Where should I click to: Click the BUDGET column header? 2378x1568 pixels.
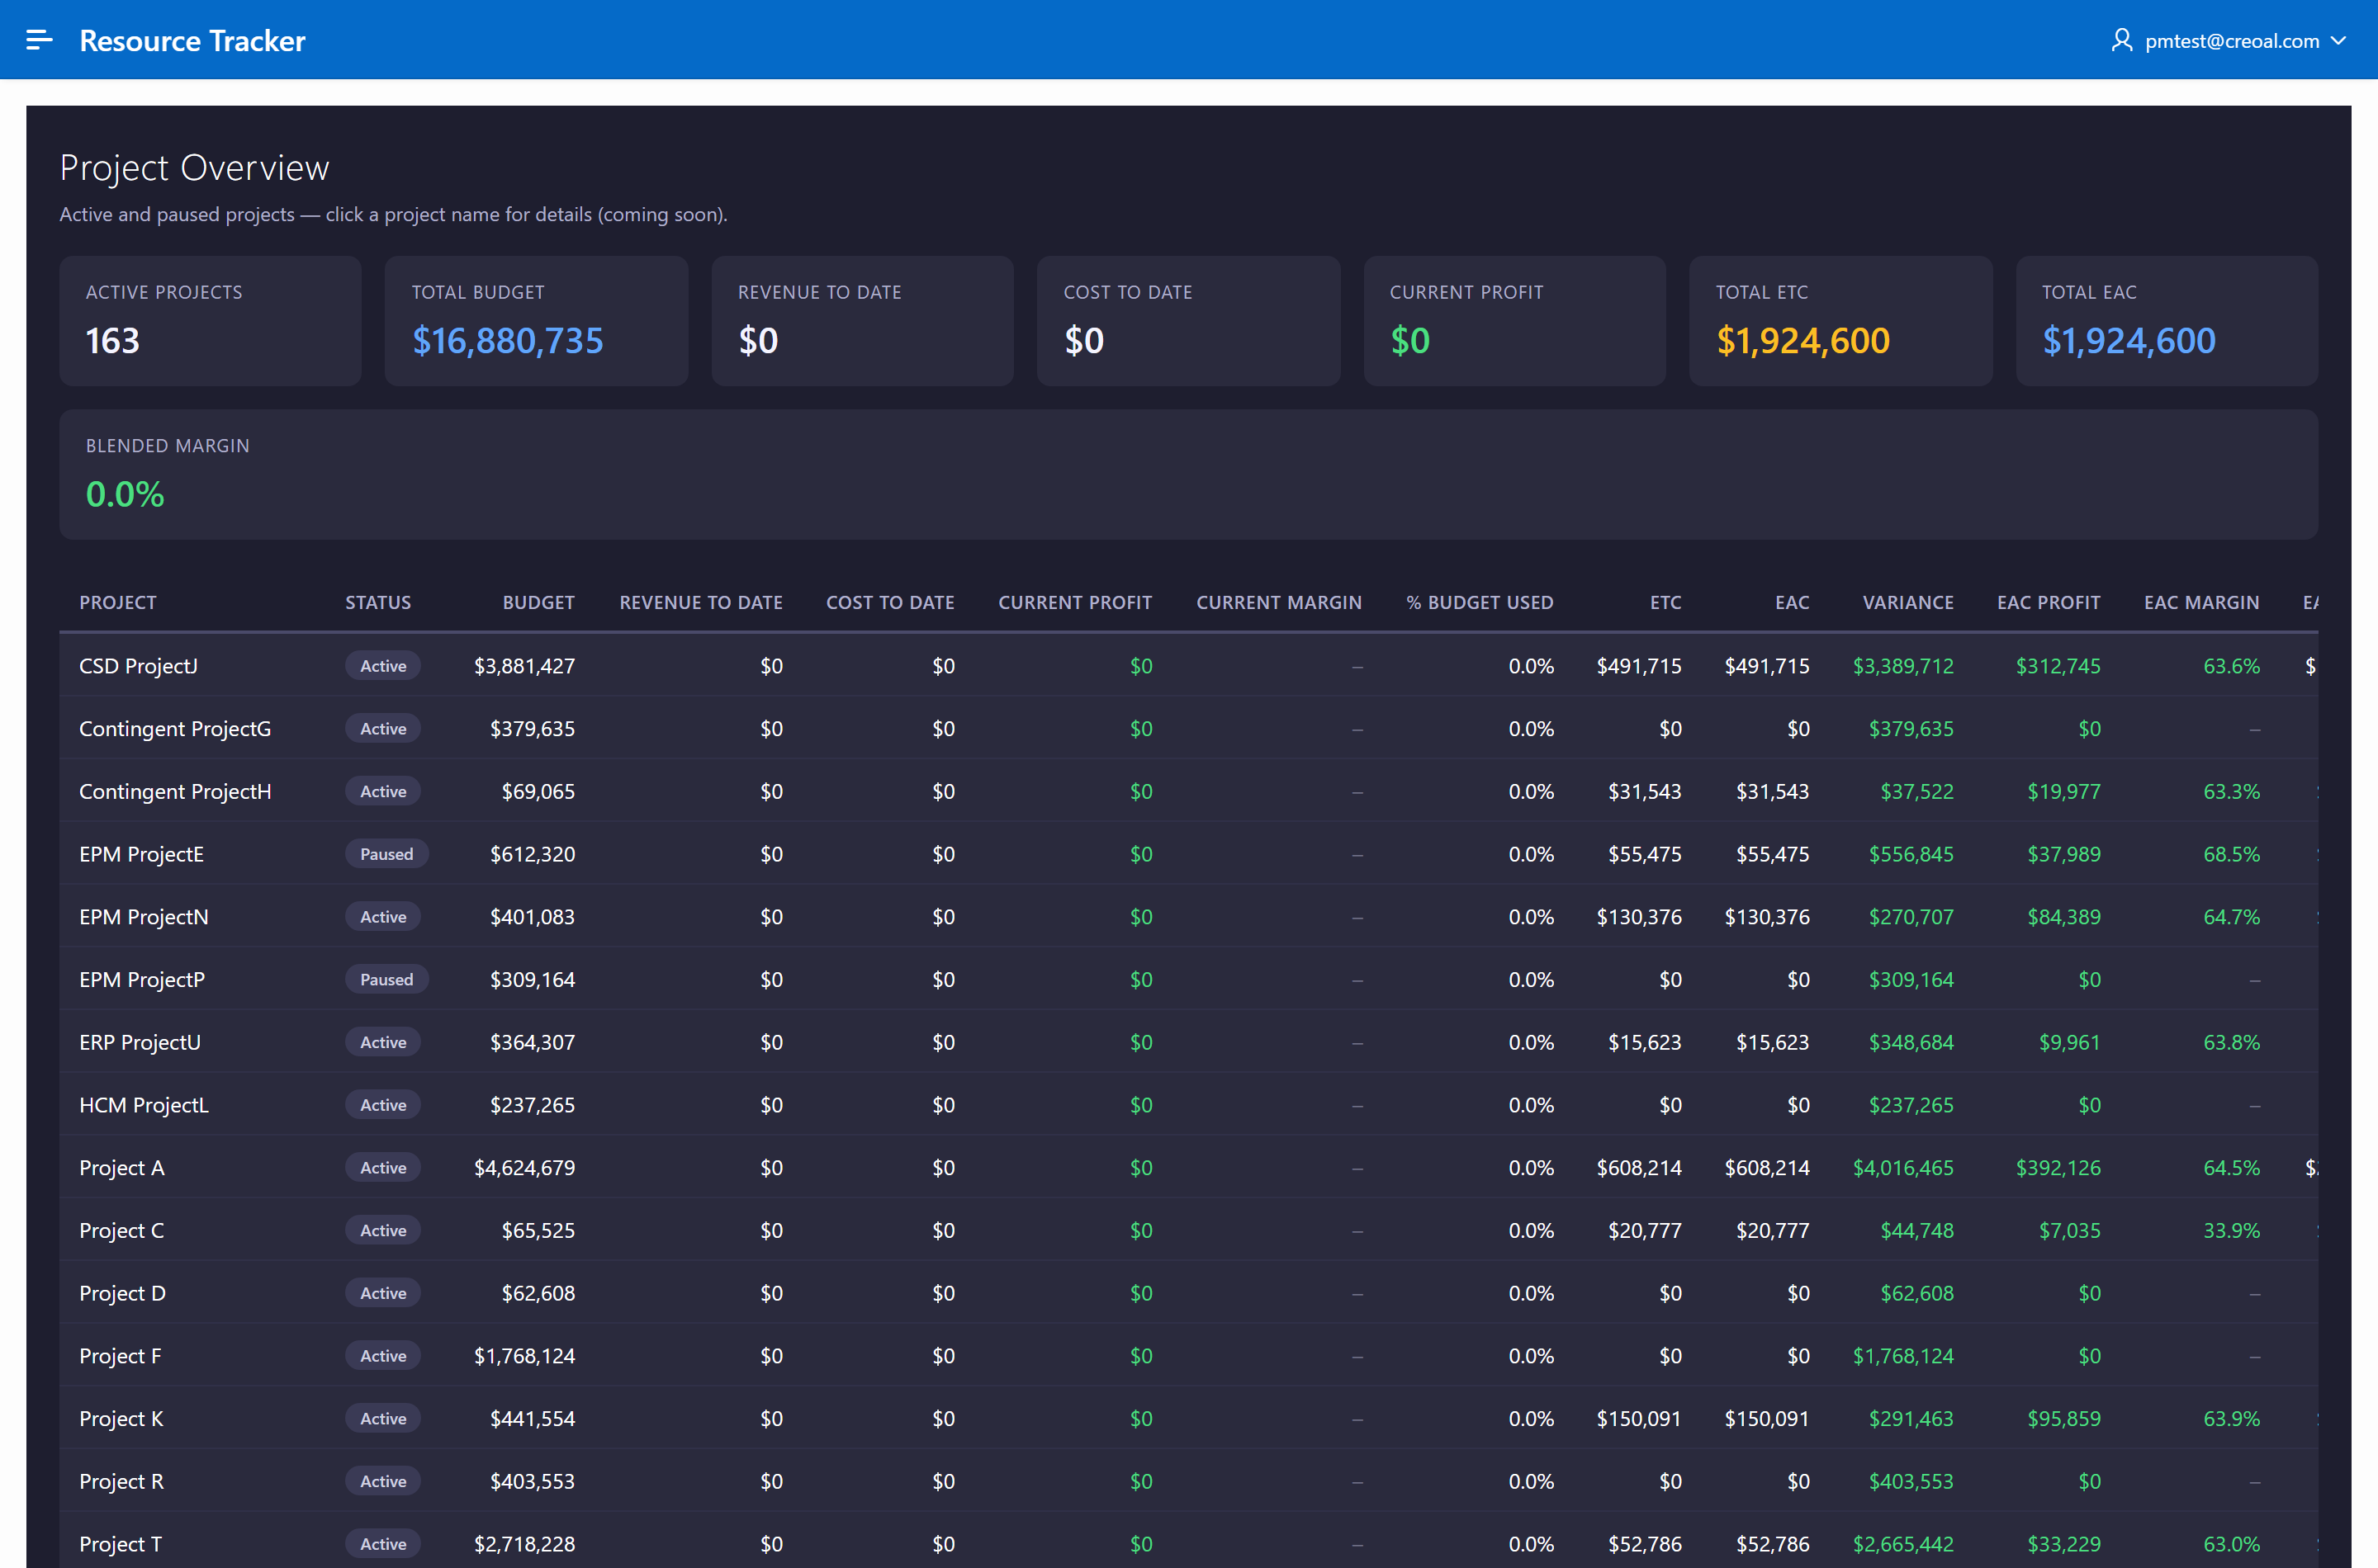pos(538,602)
